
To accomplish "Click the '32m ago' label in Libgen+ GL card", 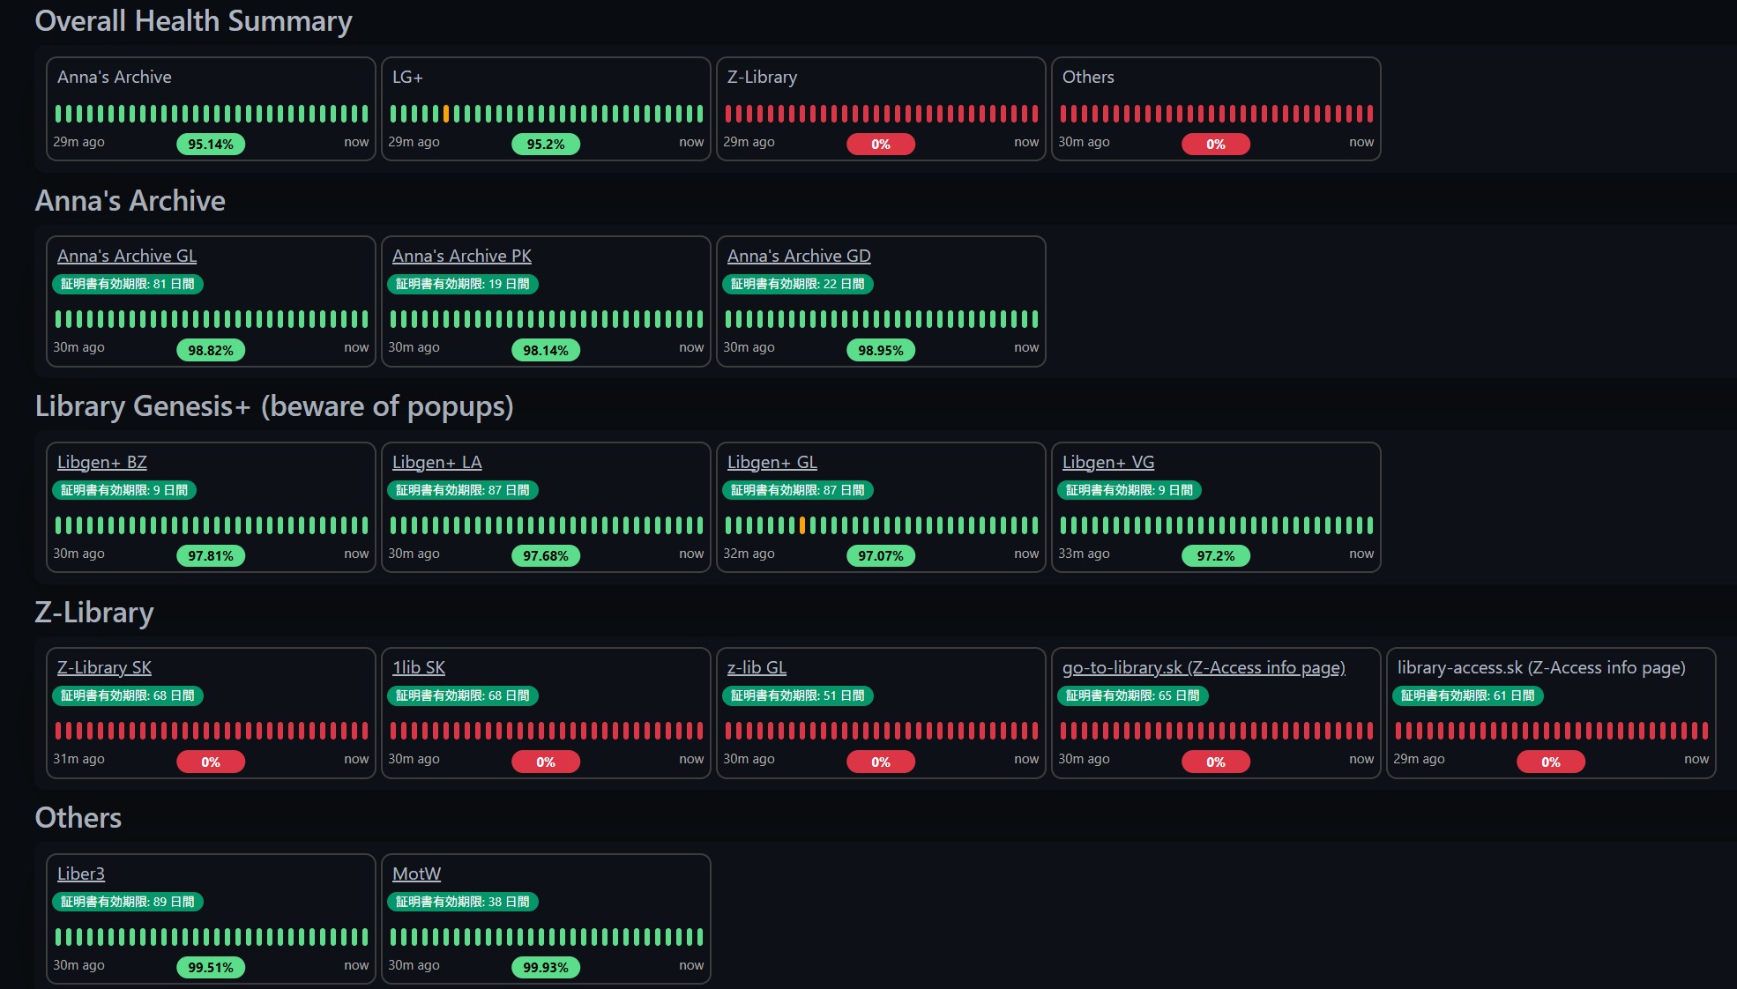I will pos(749,554).
